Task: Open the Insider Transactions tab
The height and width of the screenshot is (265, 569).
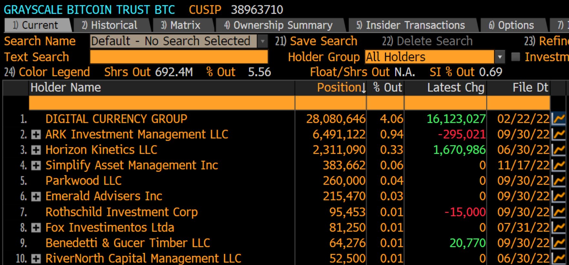Action: (410, 25)
